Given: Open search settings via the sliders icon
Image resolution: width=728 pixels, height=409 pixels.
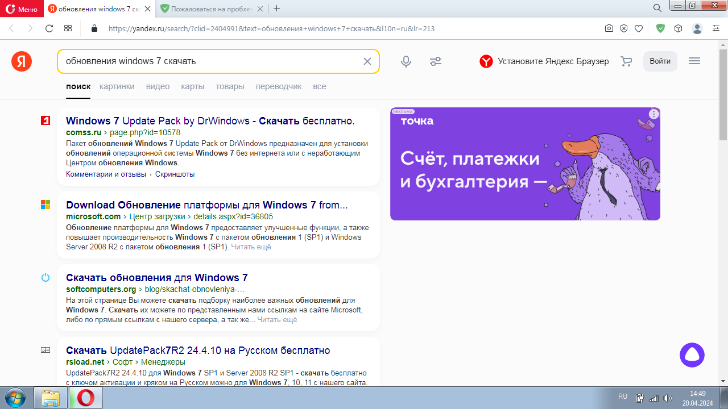Looking at the screenshot, I should (436, 61).
